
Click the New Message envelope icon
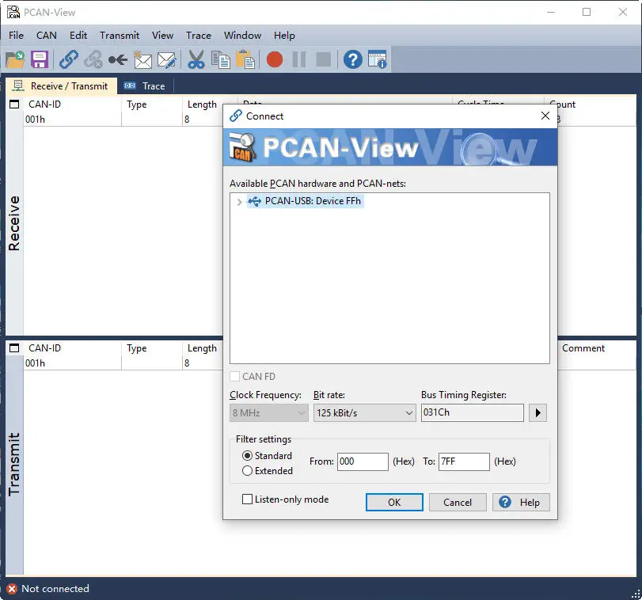coord(142,59)
